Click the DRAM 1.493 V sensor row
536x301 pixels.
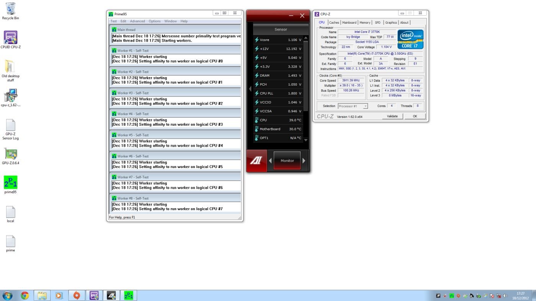(278, 75)
